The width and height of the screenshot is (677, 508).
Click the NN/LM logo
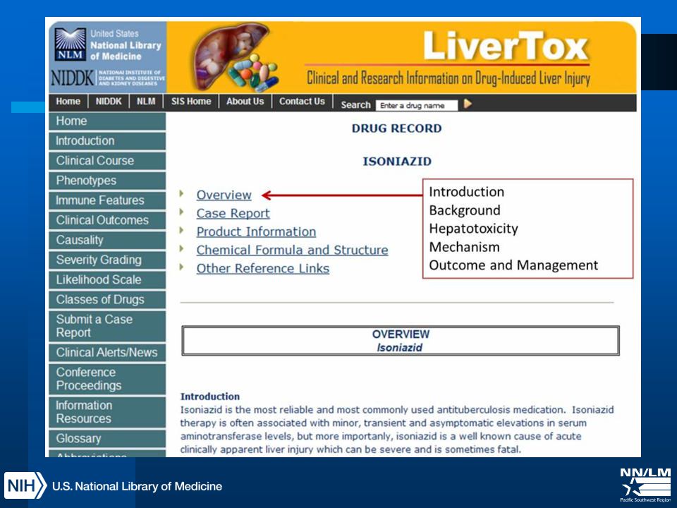pyautogui.click(x=645, y=484)
